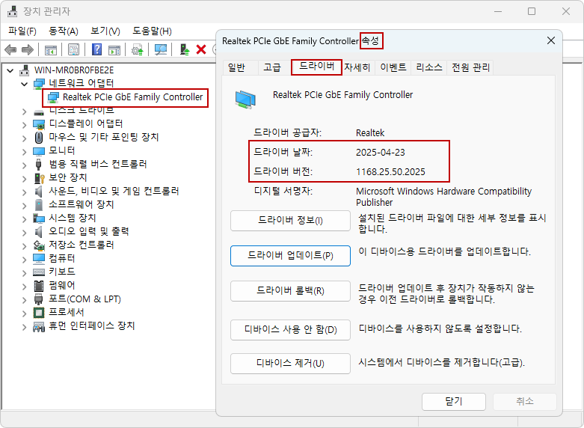Click the Forward arrow in the toolbar
This screenshot has height=428, width=584.
[28, 49]
